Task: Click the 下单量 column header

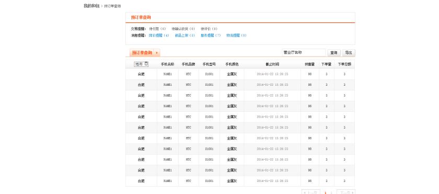Action: tap(326, 64)
